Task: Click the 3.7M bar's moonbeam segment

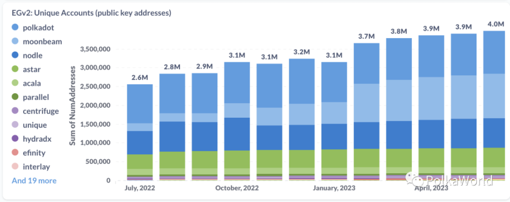Action: pyautogui.click(x=366, y=103)
